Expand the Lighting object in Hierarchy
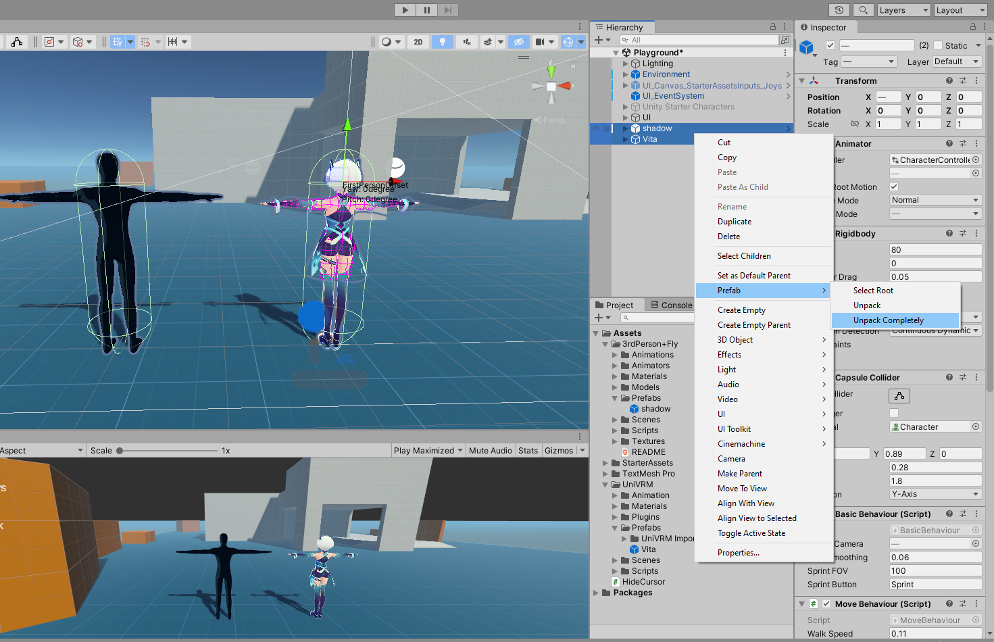The height and width of the screenshot is (642, 994). point(625,64)
